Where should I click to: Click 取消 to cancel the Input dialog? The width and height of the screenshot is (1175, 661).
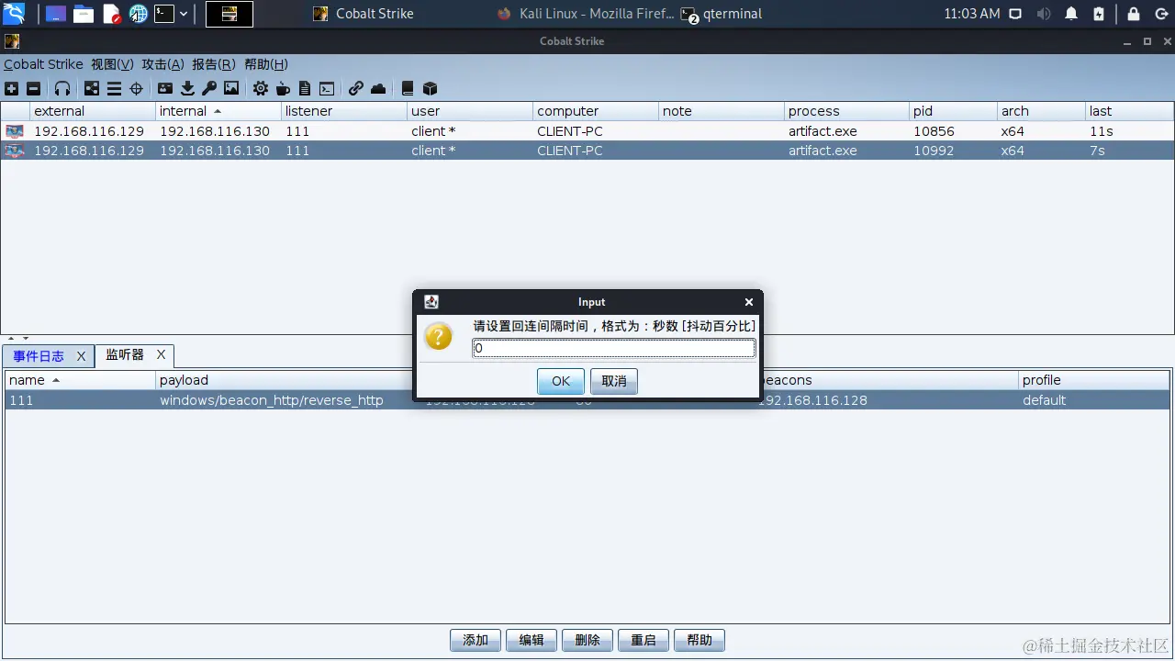(614, 381)
